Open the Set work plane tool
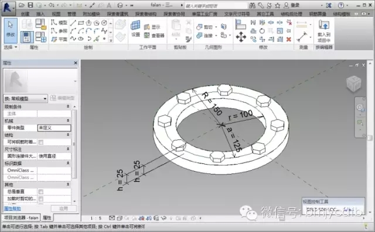Image resolution: width=375 pixels, height=232 pixels. coord(135,29)
